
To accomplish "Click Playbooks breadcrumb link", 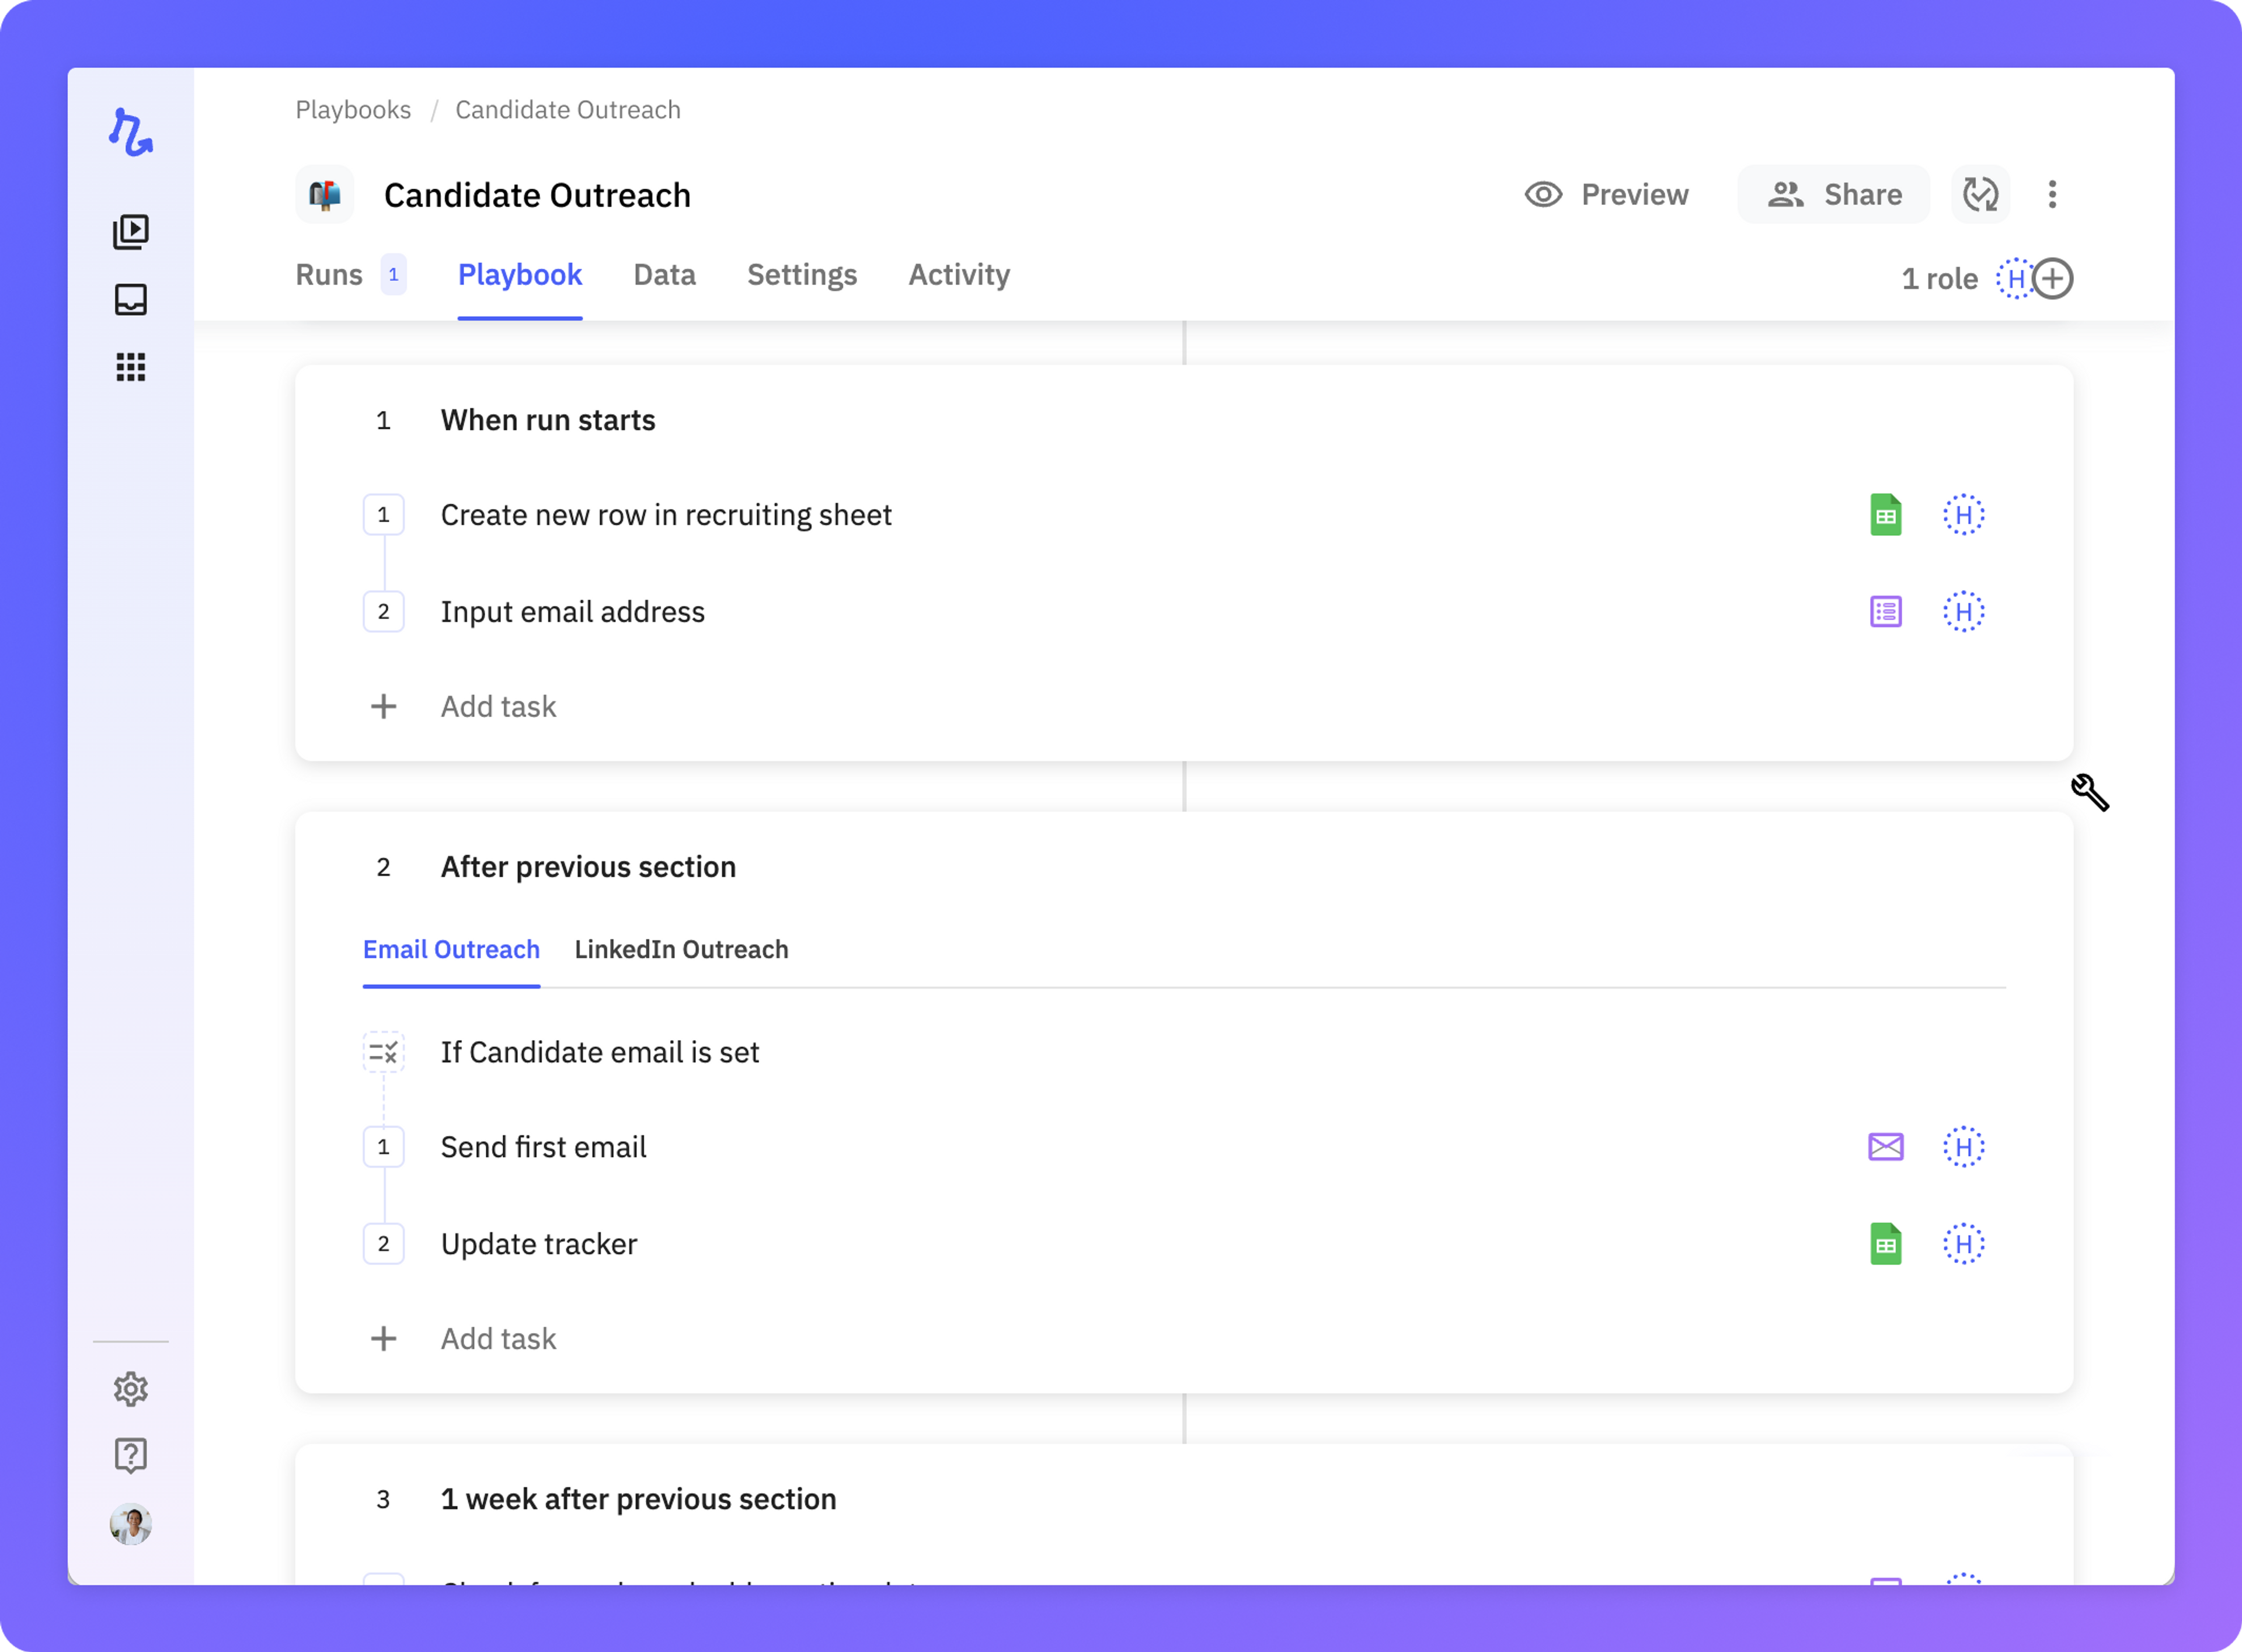I will point(353,110).
